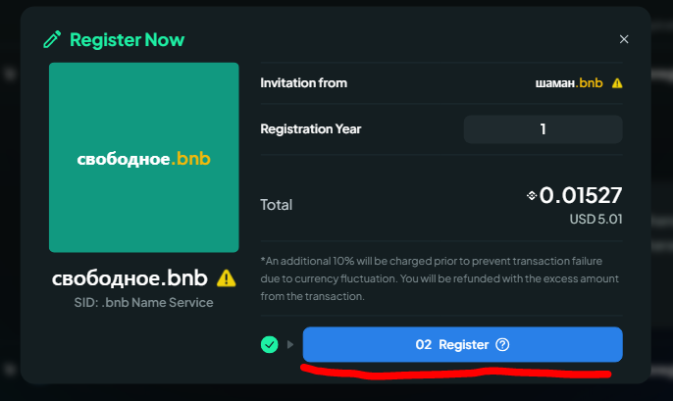Click the Register Now title text
This screenshot has width=673, height=401.
pos(128,40)
